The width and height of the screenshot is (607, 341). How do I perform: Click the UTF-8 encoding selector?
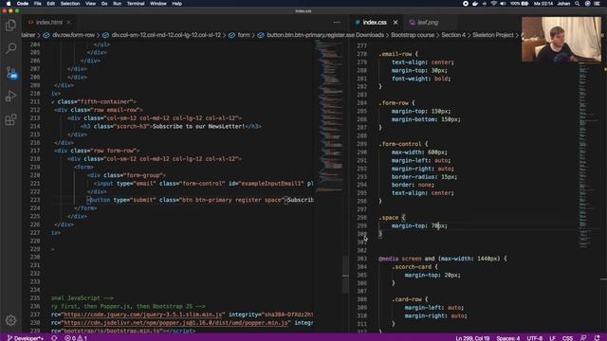point(535,338)
